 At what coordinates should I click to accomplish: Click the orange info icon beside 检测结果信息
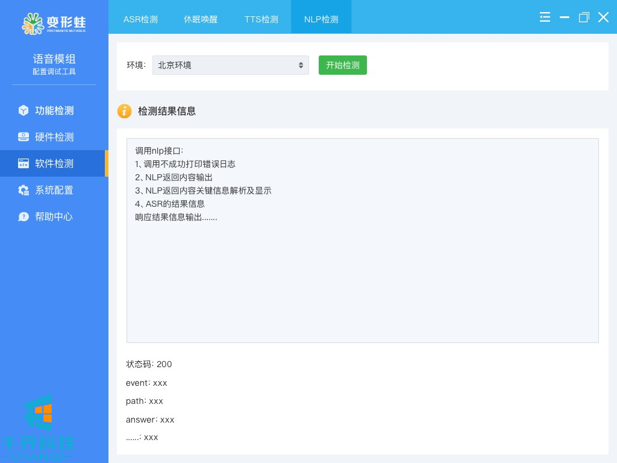124,111
